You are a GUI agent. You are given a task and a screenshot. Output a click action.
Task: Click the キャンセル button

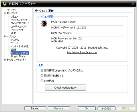point(106,108)
